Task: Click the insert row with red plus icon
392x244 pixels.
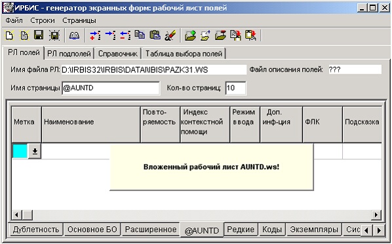Action: (95, 35)
